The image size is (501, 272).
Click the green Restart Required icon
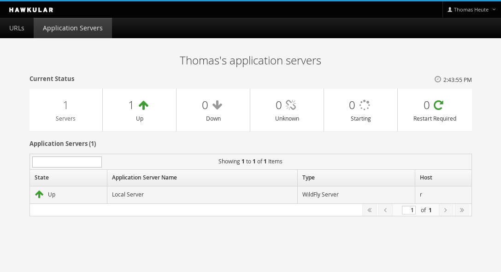point(438,105)
